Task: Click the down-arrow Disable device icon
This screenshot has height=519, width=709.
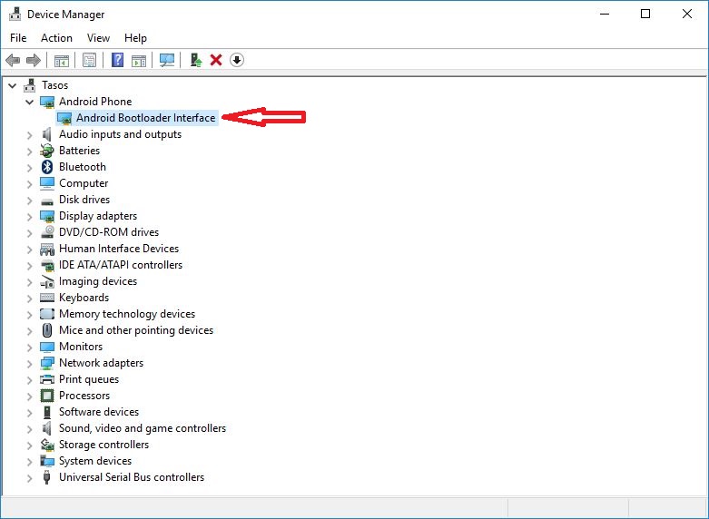Action: 237,60
